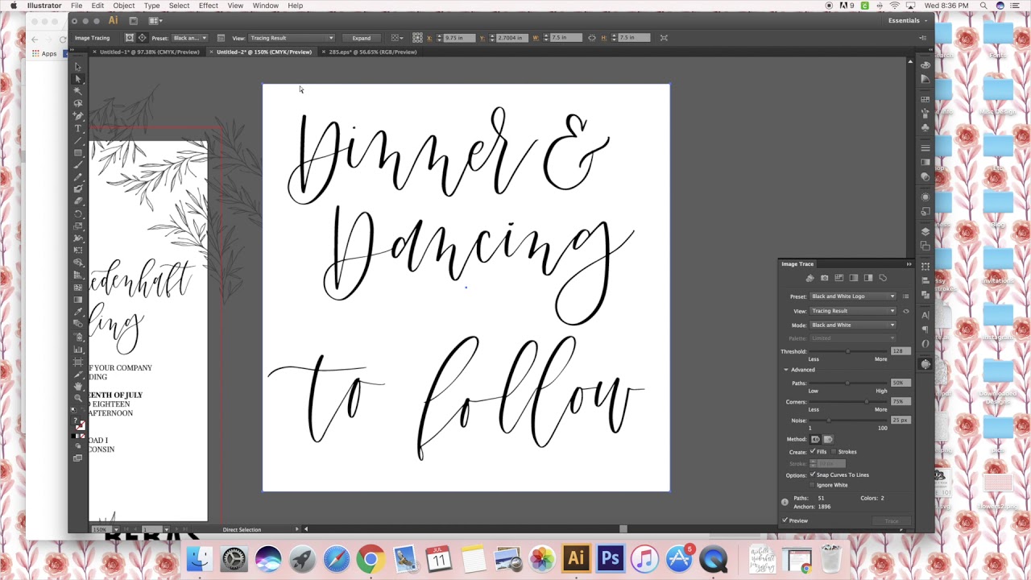The width and height of the screenshot is (1031, 580).
Task: Open Image Trace panel from control bar
Action: 221,38
